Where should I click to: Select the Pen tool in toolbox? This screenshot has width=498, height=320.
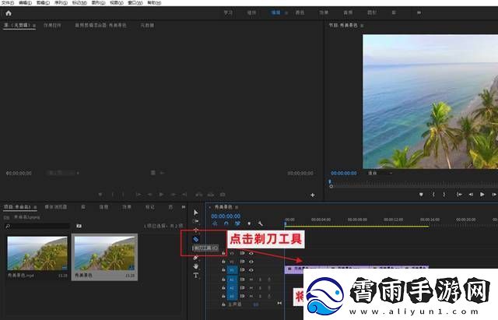(195, 258)
